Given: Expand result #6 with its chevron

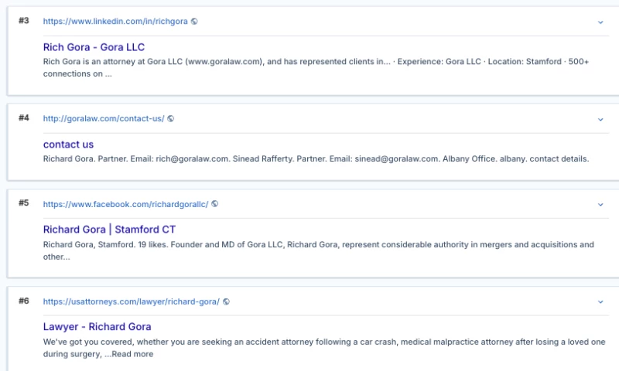Looking at the screenshot, I should point(600,302).
